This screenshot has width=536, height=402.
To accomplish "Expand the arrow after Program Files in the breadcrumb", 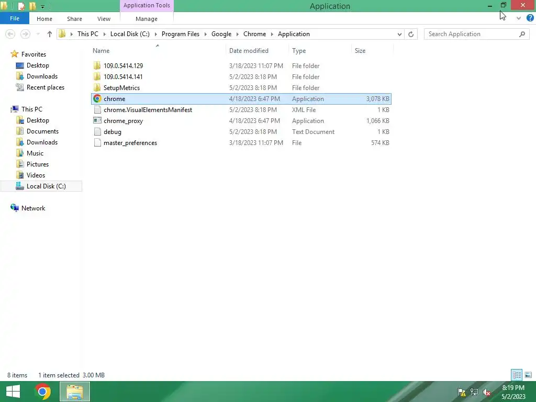I will point(205,34).
